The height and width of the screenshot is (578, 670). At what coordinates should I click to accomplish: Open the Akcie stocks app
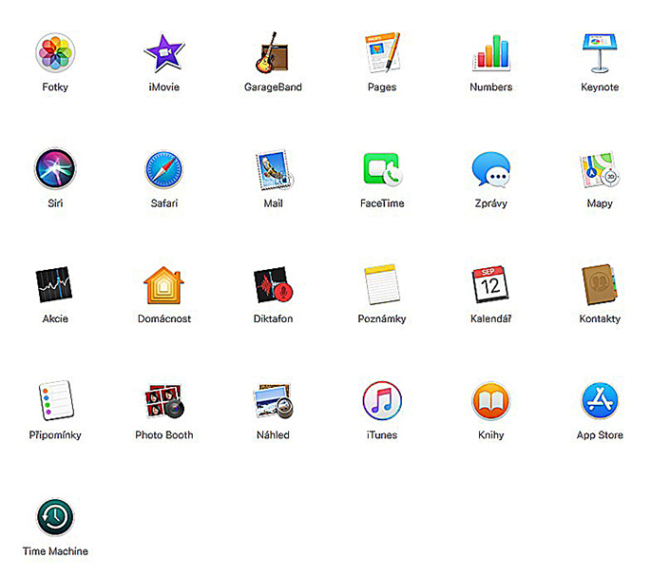(x=55, y=285)
